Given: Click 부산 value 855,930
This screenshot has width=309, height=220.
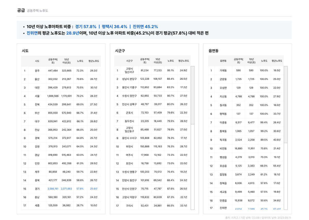Looking at the screenshot, I should coord(53,113).
